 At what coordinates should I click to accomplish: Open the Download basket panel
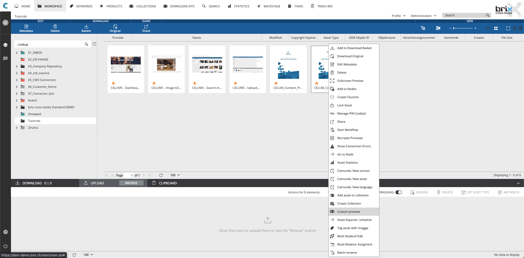(34, 183)
